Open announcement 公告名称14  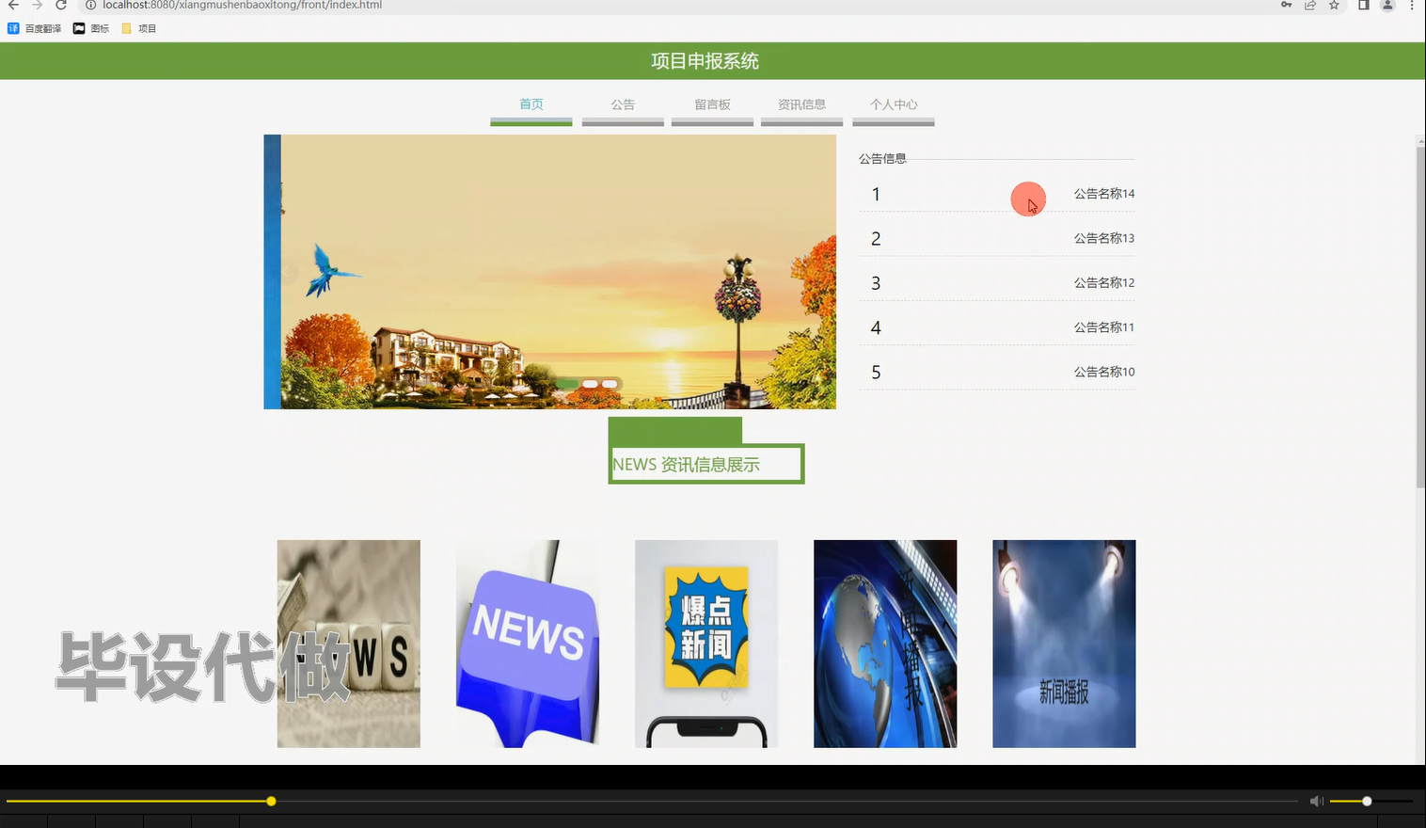point(1102,194)
